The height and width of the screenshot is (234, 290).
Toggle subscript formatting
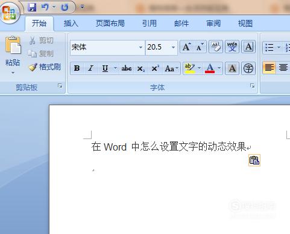coord(141,68)
